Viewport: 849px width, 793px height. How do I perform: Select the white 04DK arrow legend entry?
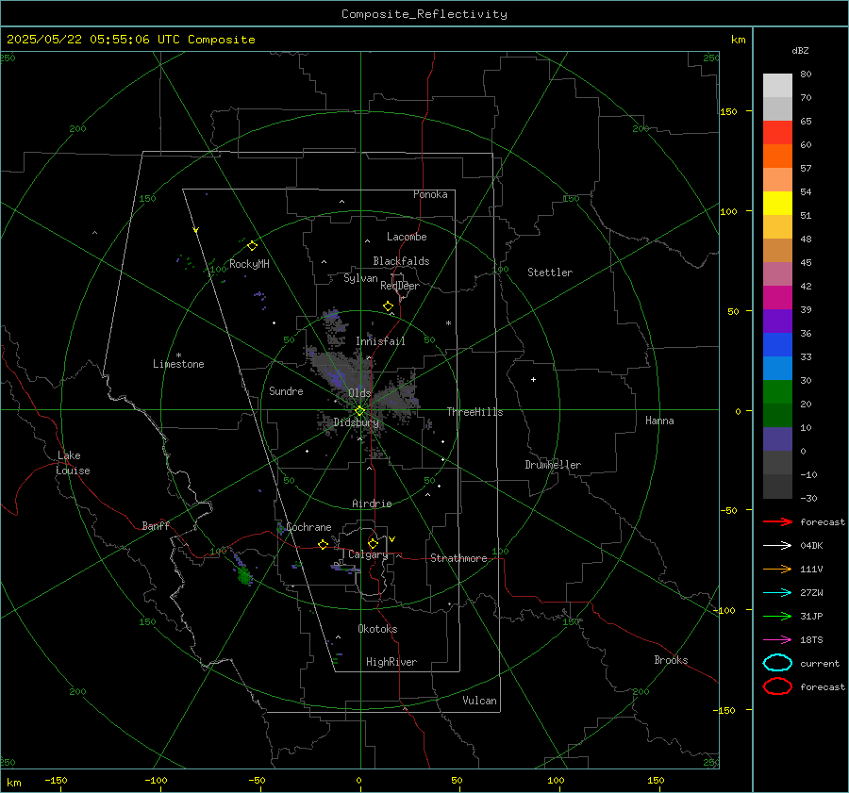click(x=777, y=545)
